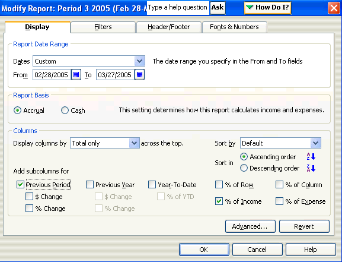Screen dimensions: 342x262
Task: Uncheck the Previous Period checkbox
Action: (x=20, y=185)
